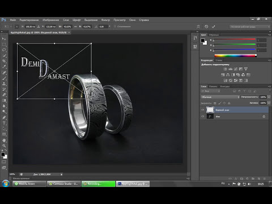Open the Изображение menu

coord(50,20)
